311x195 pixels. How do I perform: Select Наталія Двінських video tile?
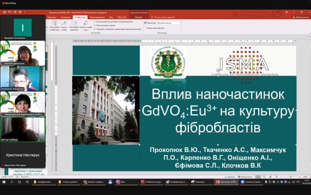click(23, 53)
